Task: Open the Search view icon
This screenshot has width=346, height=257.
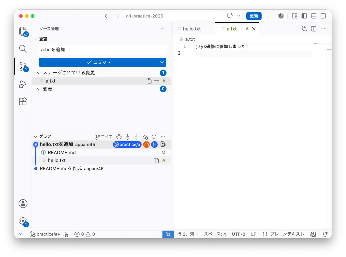Action: [x=23, y=49]
